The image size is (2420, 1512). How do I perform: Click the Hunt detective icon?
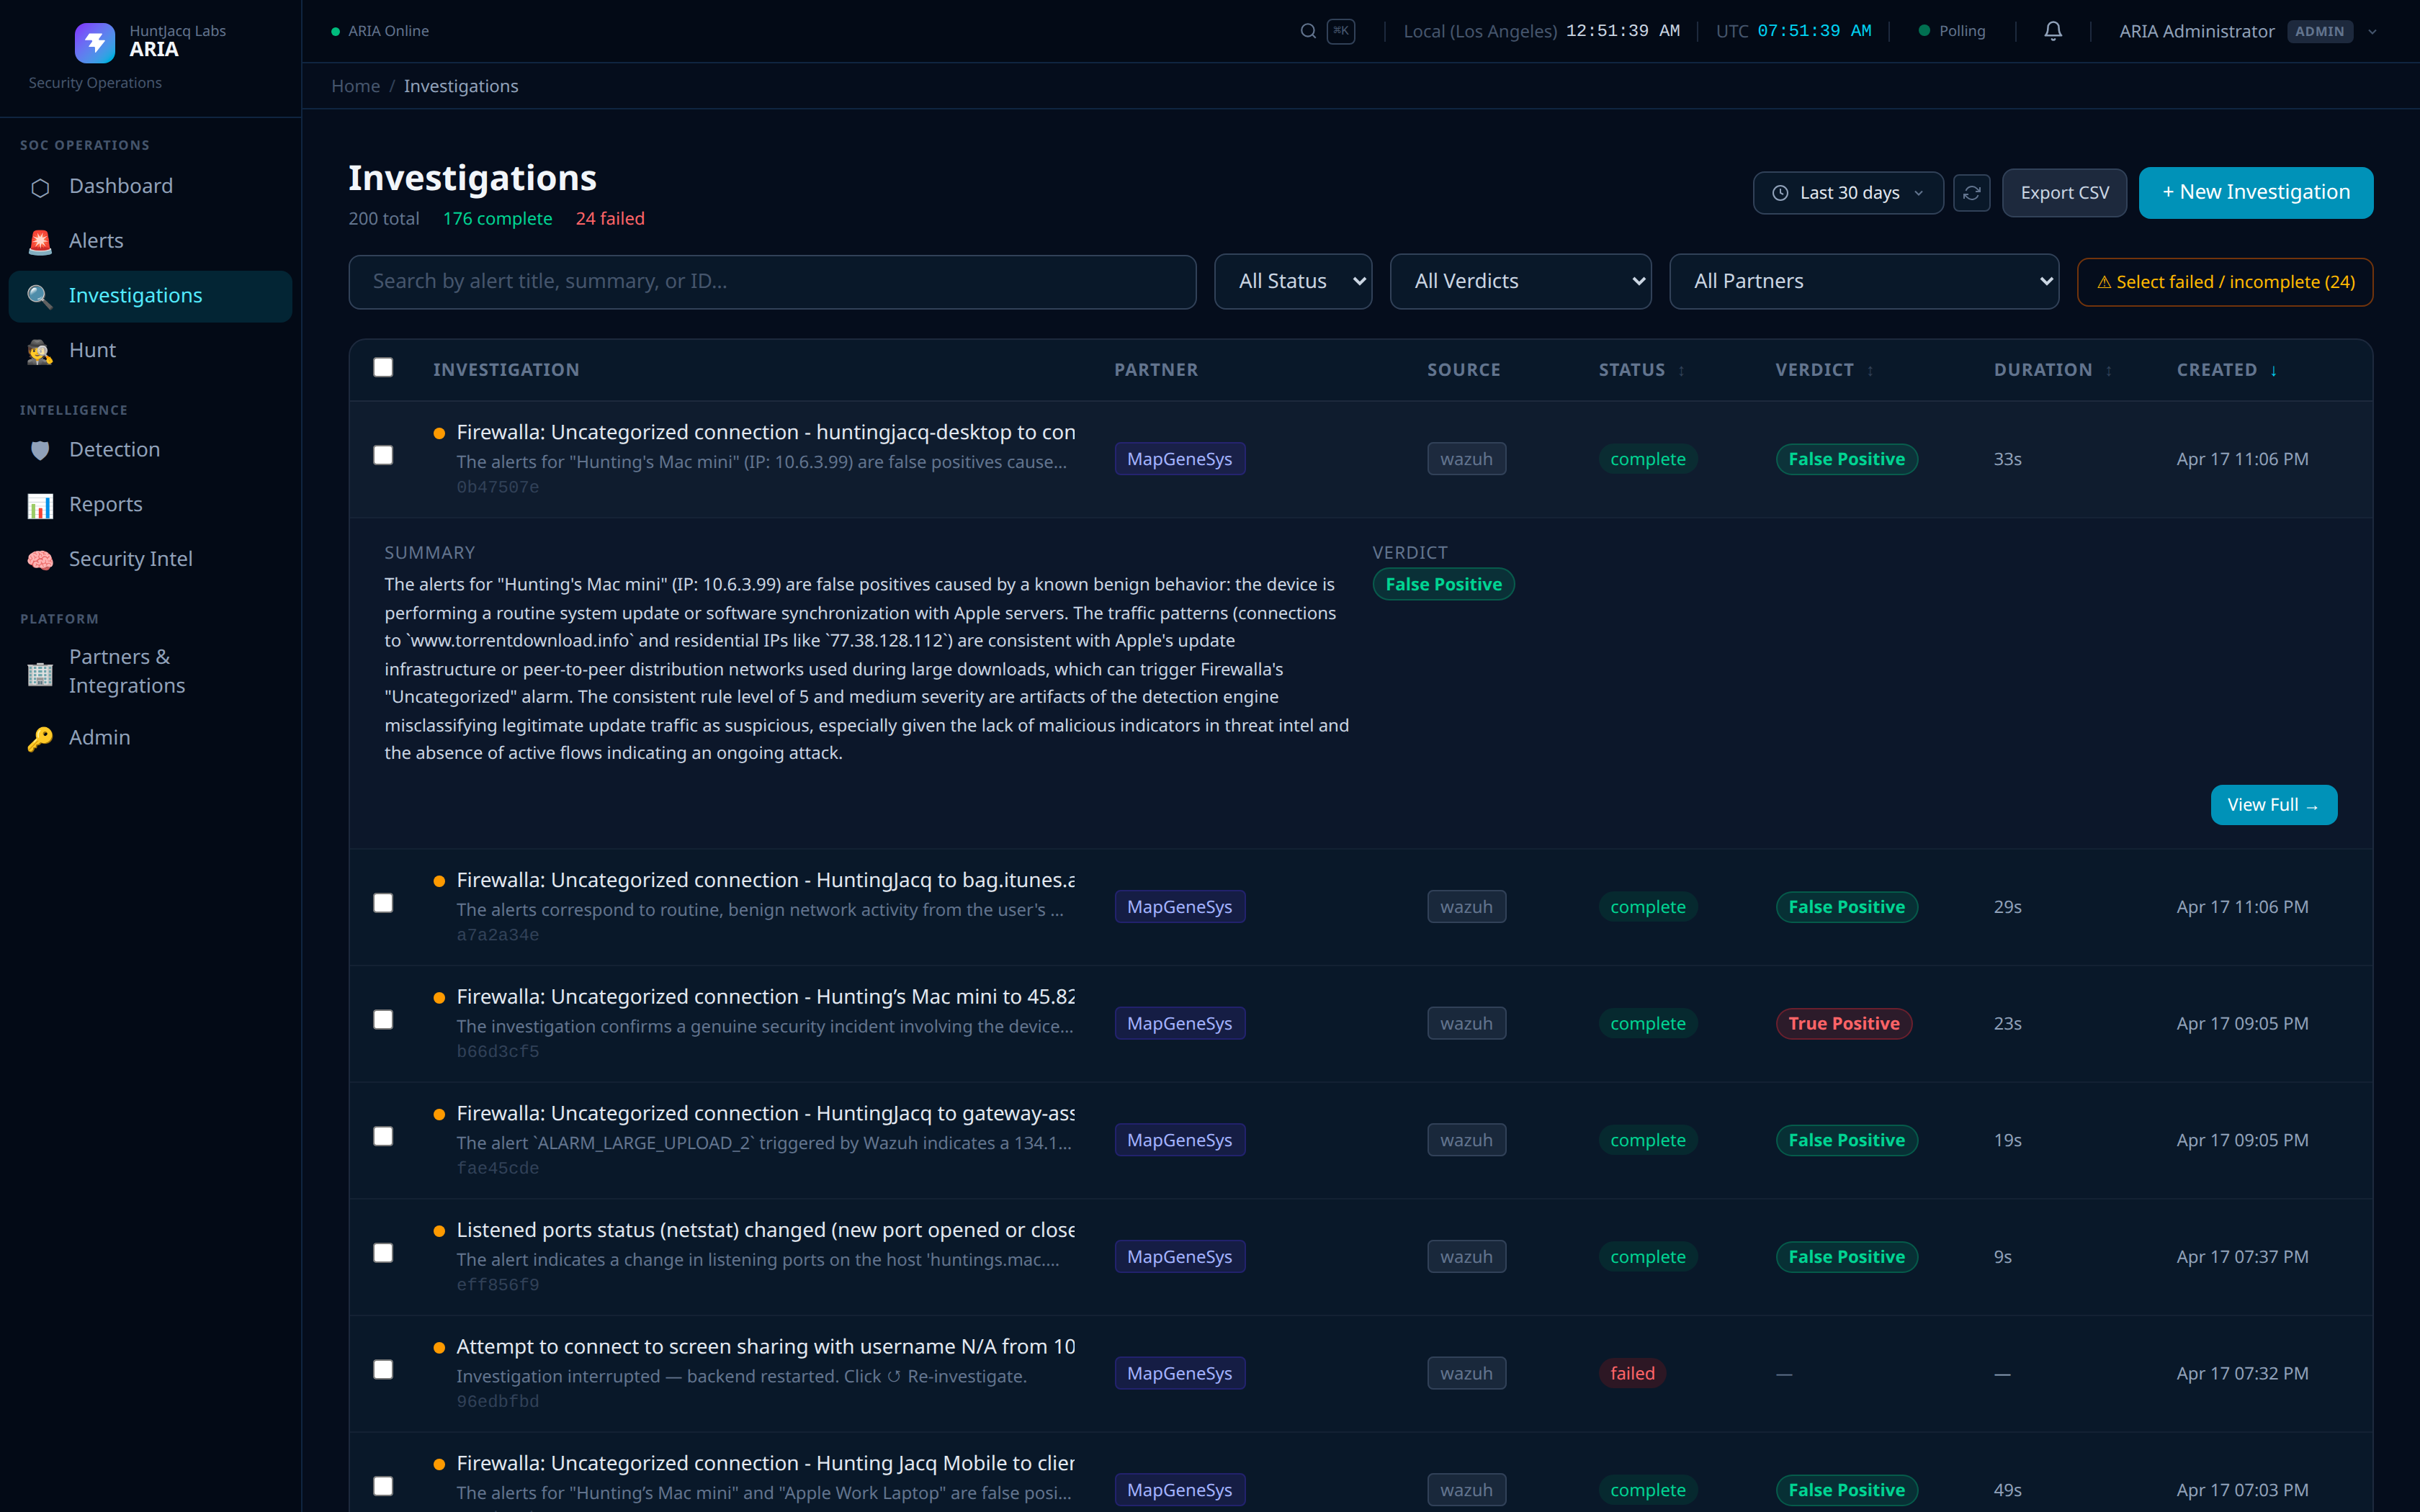[x=40, y=351]
